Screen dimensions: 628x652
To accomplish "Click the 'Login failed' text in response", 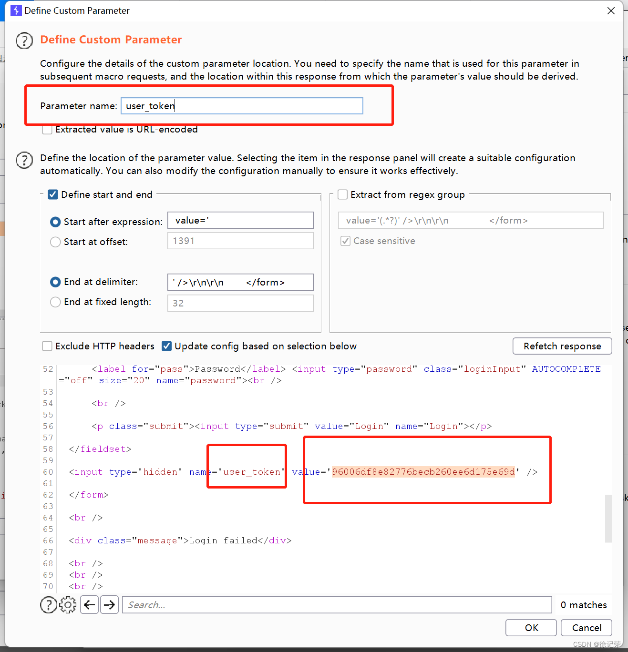I will point(224,540).
